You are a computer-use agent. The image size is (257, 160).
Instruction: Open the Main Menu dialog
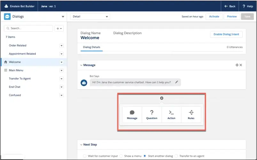pyautogui.click(x=16, y=70)
